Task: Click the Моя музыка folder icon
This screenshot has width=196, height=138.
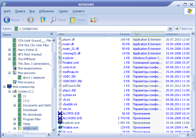Action: 15,82
